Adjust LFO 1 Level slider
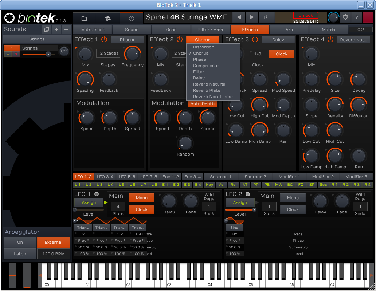 click(89, 210)
